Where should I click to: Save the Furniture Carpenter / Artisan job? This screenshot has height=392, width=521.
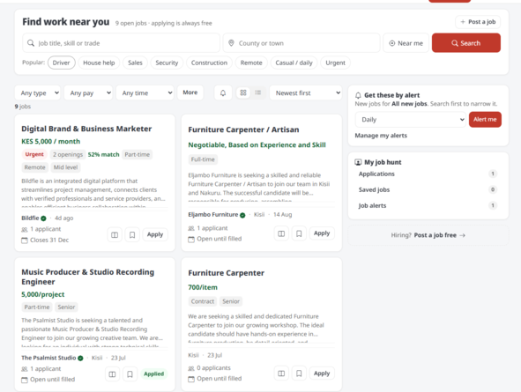click(x=299, y=233)
